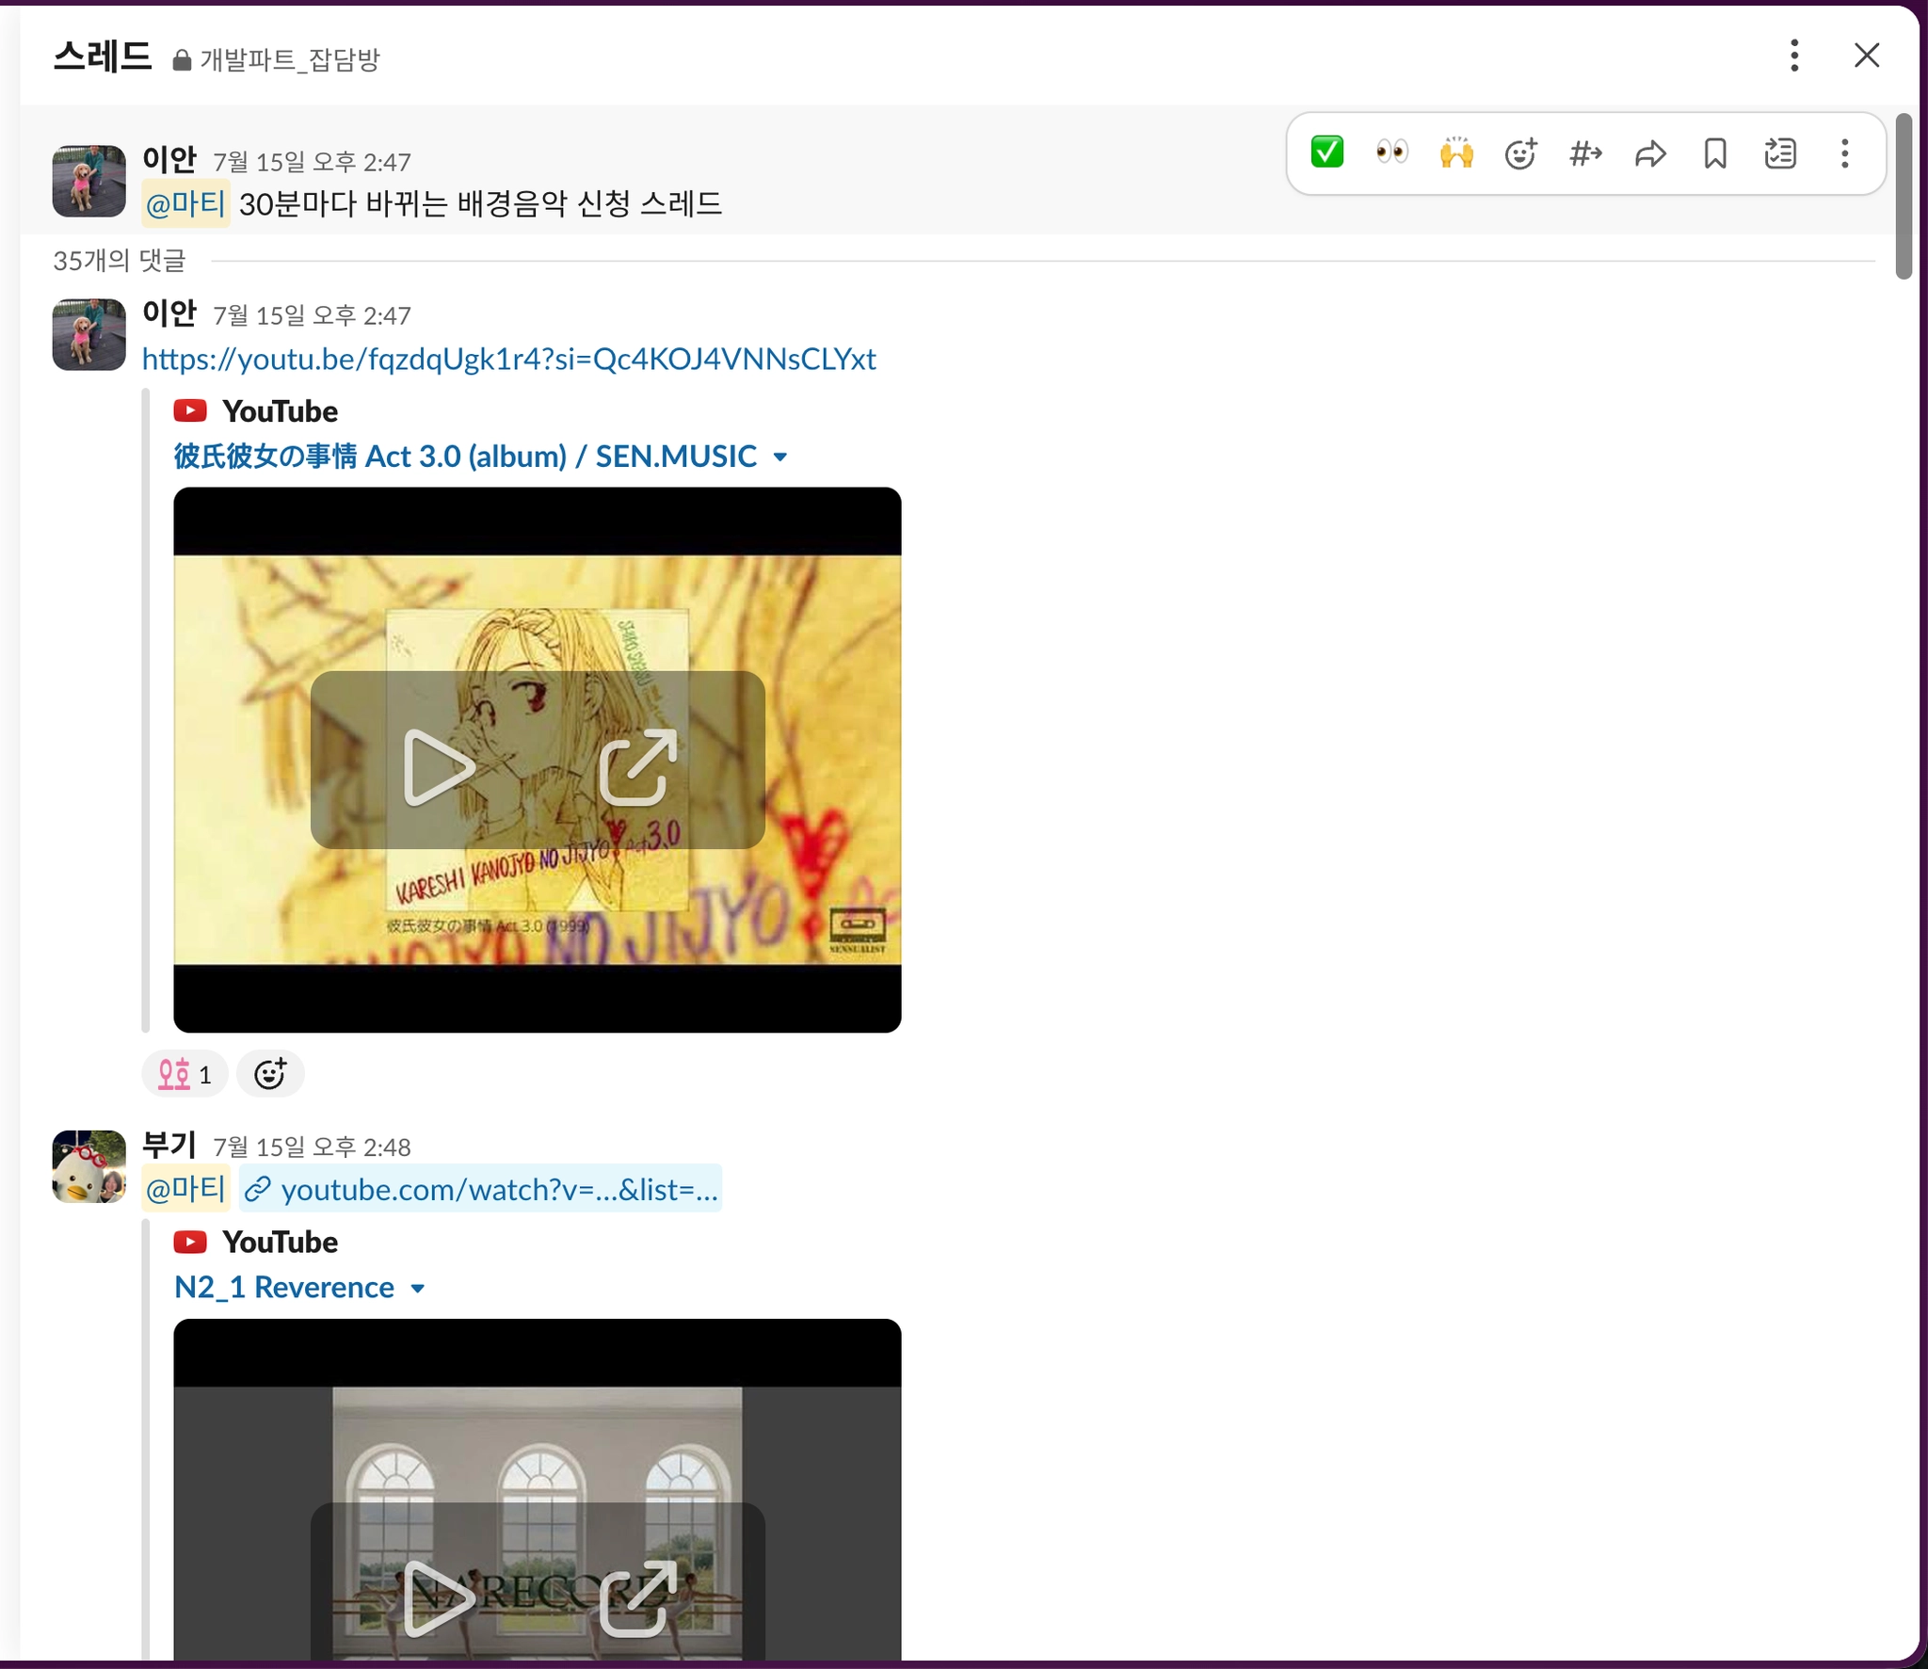
Task: Click the send to channel hashtag icon
Action: pos(1585,152)
